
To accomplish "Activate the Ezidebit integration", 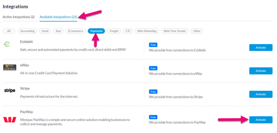I will tap(261, 48).
